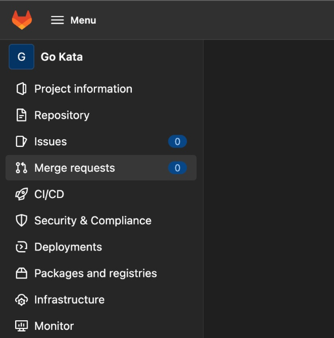
Task: Click the Monitor screen icon
Action: coord(21,326)
